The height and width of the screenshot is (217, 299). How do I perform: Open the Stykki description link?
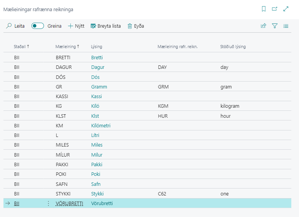(97, 194)
